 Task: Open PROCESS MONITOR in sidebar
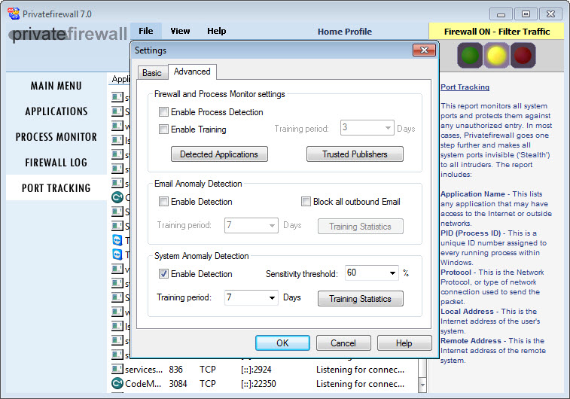(x=56, y=137)
